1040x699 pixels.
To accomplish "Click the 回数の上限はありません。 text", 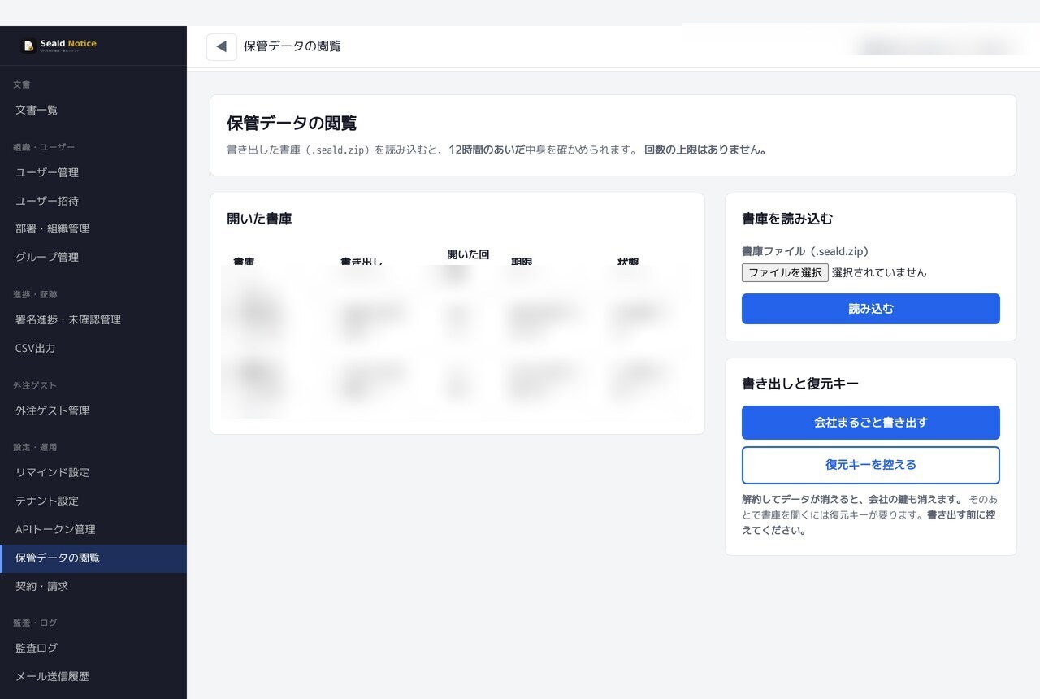I will pos(705,150).
